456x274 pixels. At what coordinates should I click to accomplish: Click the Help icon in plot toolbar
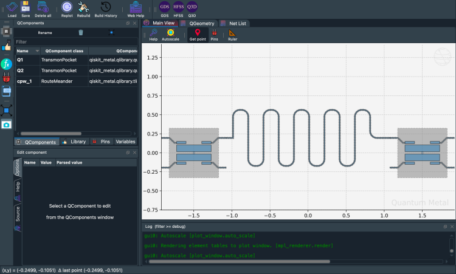[x=153, y=35]
